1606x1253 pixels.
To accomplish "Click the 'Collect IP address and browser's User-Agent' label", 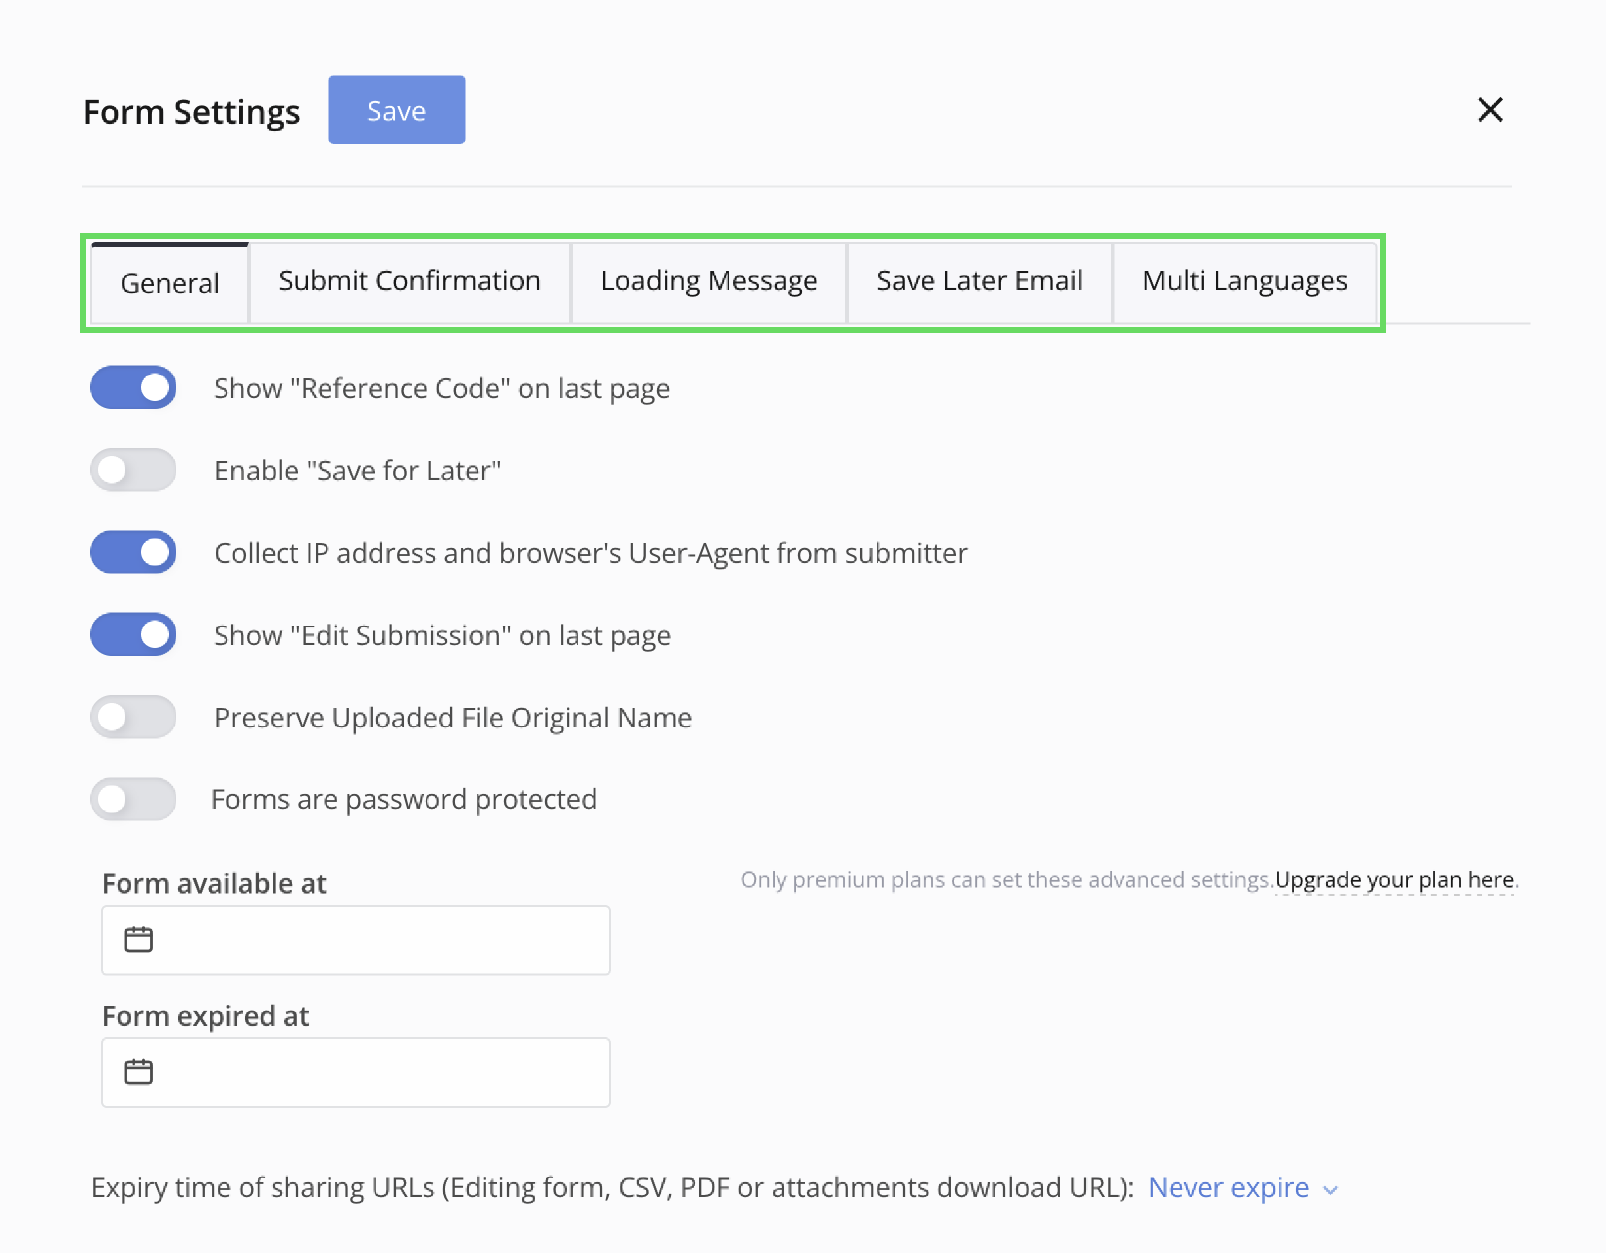I will pos(590,553).
